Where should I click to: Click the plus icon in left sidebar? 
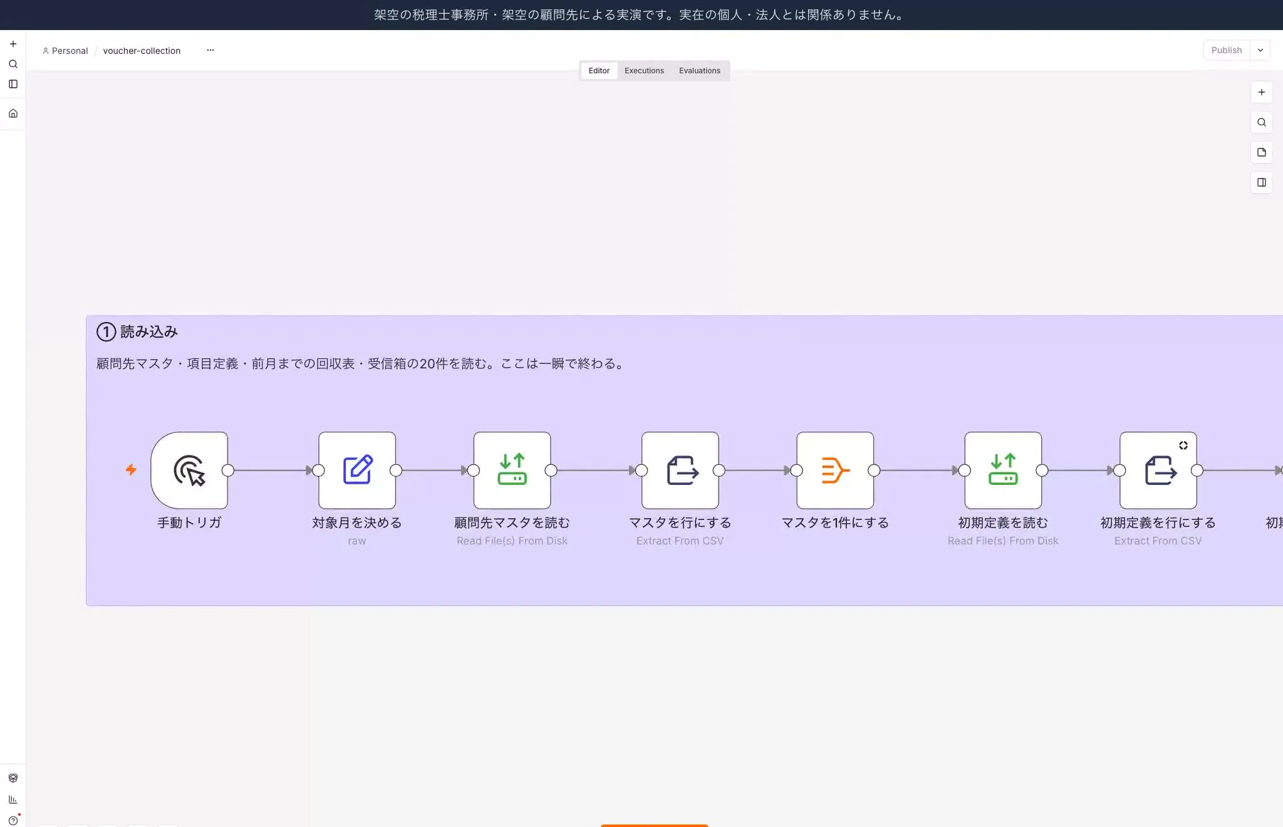[x=13, y=44]
